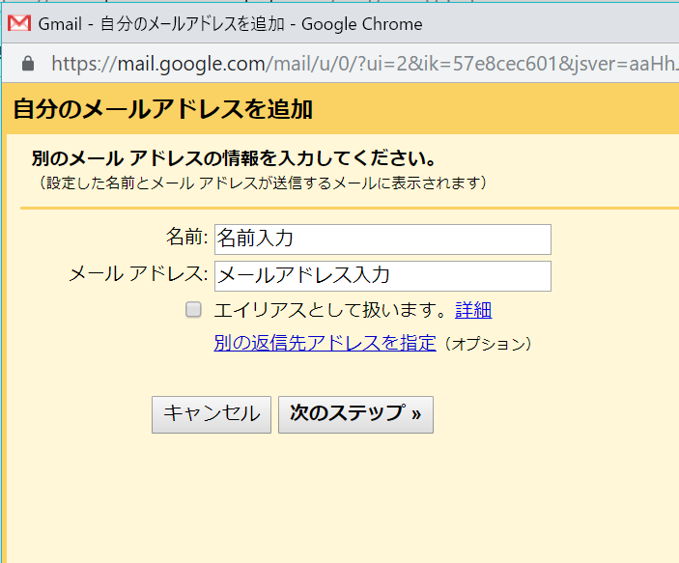Image resolution: width=679 pixels, height=563 pixels.
Task: Click the padlock security icon beside URL
Action: (27, 64)
